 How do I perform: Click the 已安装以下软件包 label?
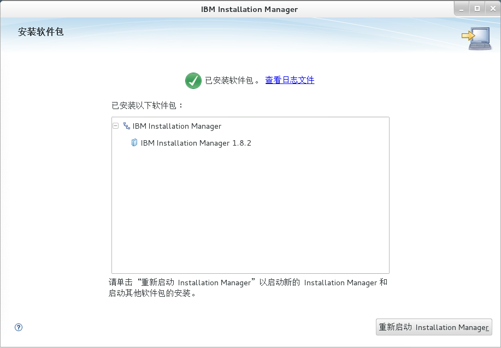pyautogui.click(x=148, y=105)
